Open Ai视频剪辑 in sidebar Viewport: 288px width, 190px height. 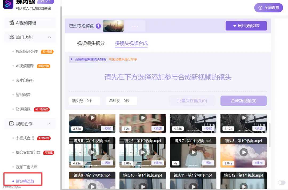(x=30, y=23)
